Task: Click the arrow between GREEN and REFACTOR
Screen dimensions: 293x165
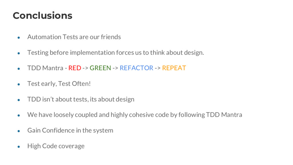Action: (x=115, y=68)
